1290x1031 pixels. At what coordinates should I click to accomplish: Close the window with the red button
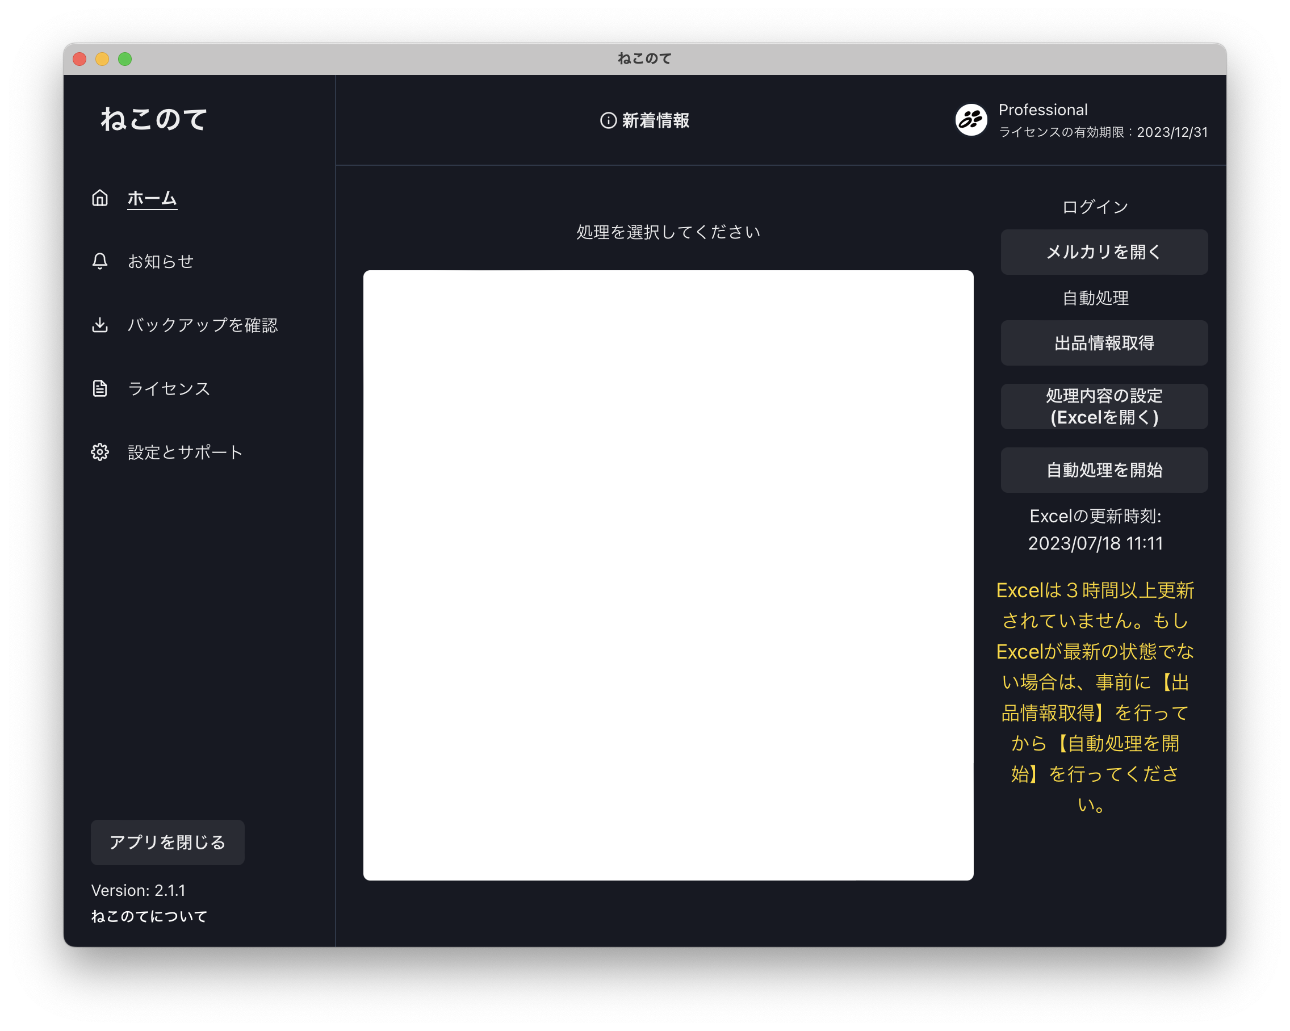pyautogui.click(x=79, y=58)
